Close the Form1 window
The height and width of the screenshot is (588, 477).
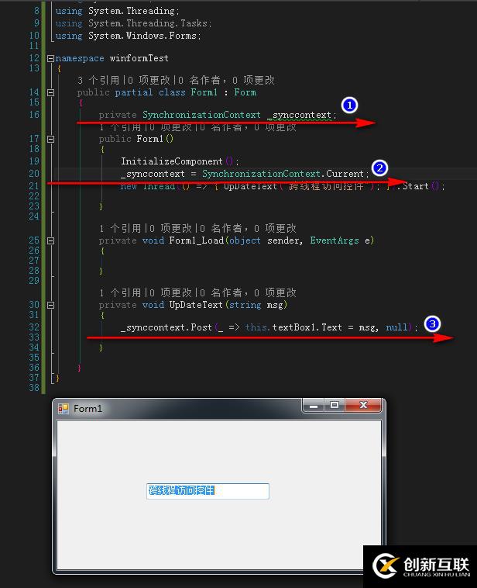point(363,406)
